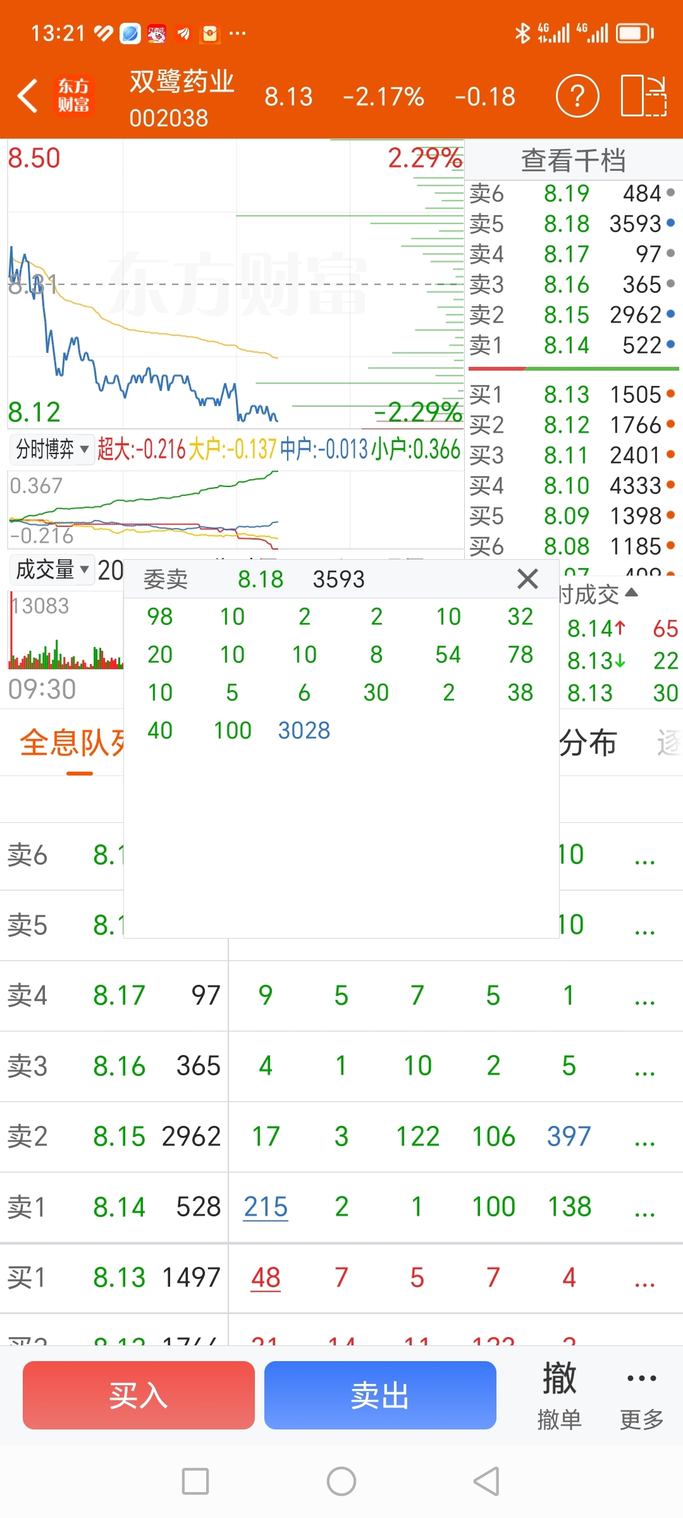Select the 卖3 8.16 order book row

[573, 285]
